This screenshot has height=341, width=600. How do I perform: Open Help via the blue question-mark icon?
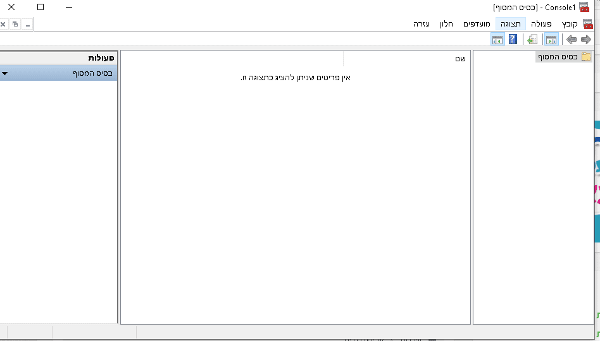click(513, 39)
